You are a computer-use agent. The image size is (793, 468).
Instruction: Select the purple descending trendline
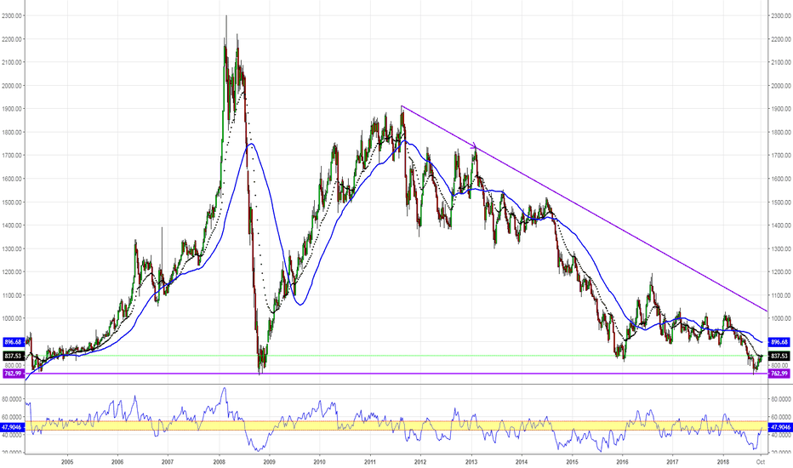tap(585, 208)
